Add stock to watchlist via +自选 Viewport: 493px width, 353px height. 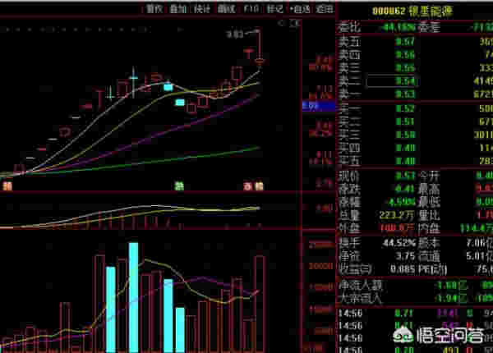coord(300,9)
